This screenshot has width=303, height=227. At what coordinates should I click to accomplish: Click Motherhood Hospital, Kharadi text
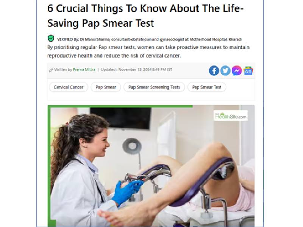(216, 39)
